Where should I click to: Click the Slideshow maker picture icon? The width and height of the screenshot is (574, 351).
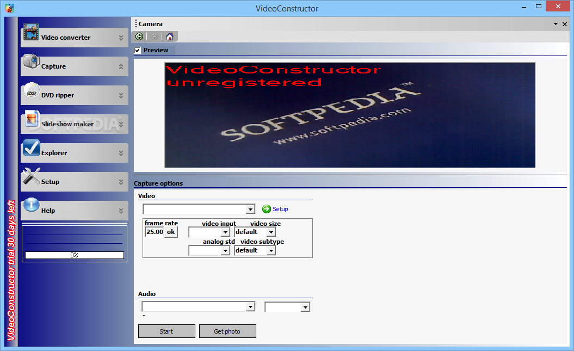point(32,119)
